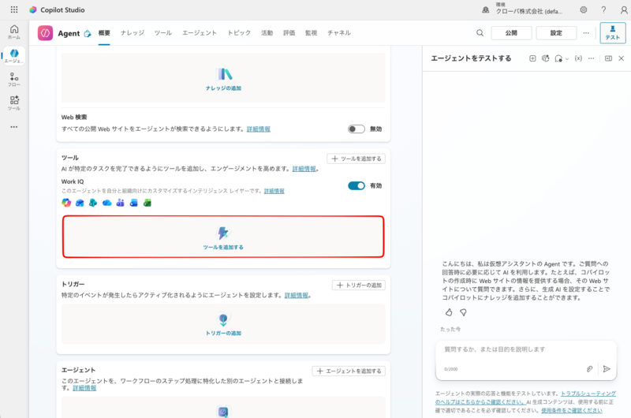
Task: Click the green Excel icon under Work IQ
Action: point(147,203)
